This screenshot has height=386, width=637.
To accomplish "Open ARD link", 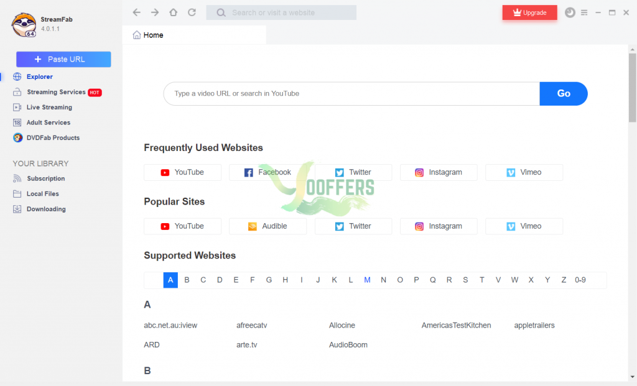I will pyautogui.click(x=152, y=345).
